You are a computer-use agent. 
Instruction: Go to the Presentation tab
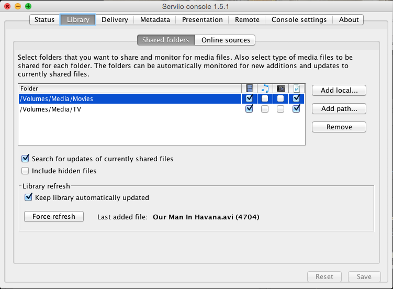pos(202,20)
